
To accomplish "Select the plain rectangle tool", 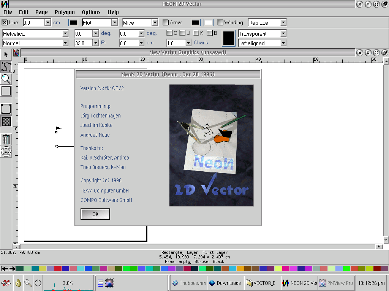I will [x=6, y=91].
